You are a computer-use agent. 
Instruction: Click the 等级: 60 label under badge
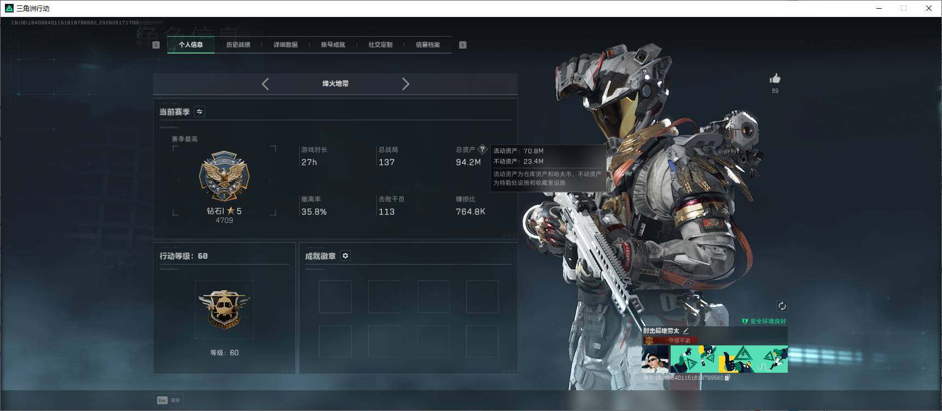pos(224,353)
